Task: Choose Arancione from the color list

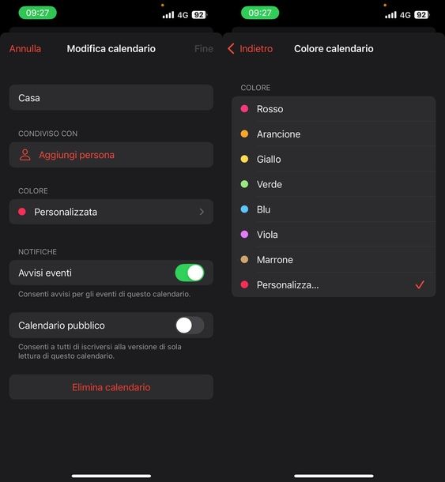Action: coord(334,134)
